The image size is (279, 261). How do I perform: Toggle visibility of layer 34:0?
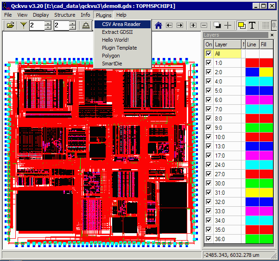pos(209,220)
